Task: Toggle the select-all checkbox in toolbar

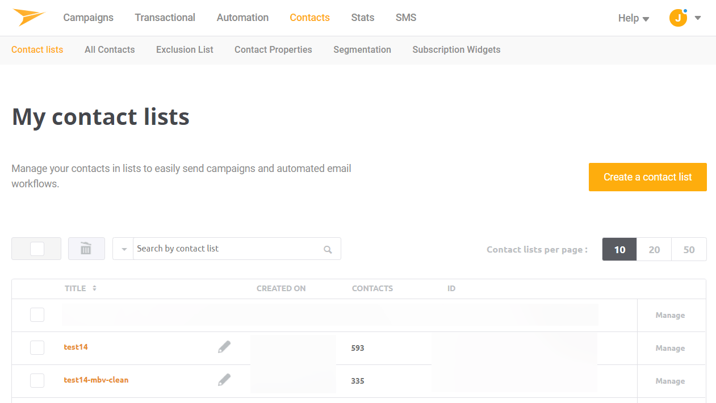Action: tap(37, 249)
